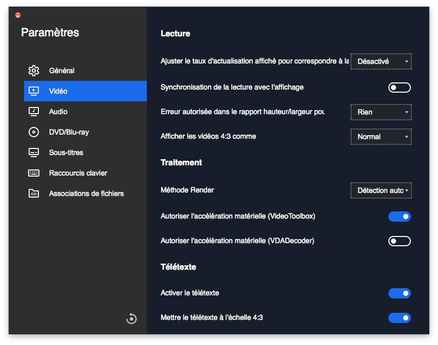Close the Paramètres window with red button

pyautogui.click(x=18, y=15)
